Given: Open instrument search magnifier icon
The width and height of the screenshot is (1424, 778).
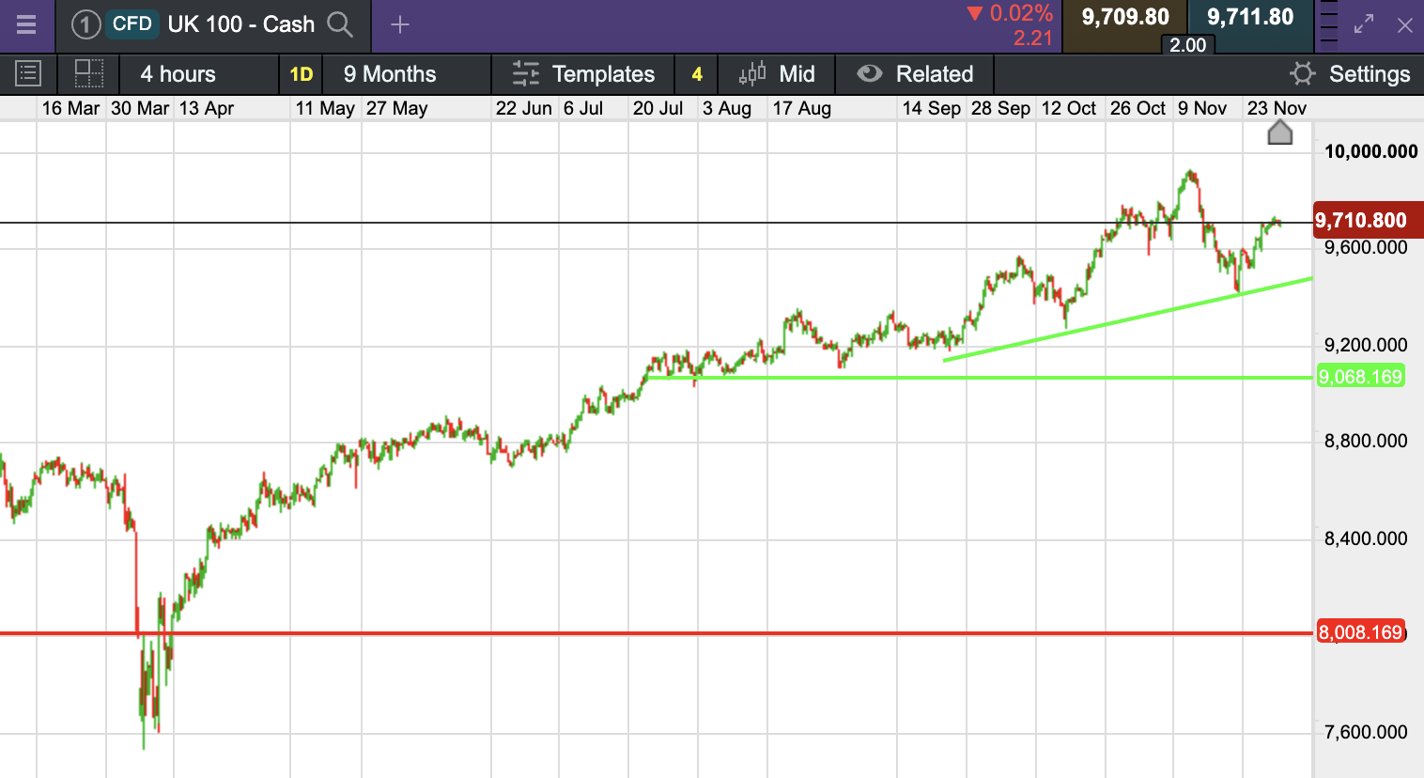Looking at the screenshot, I should pos(340,24).
